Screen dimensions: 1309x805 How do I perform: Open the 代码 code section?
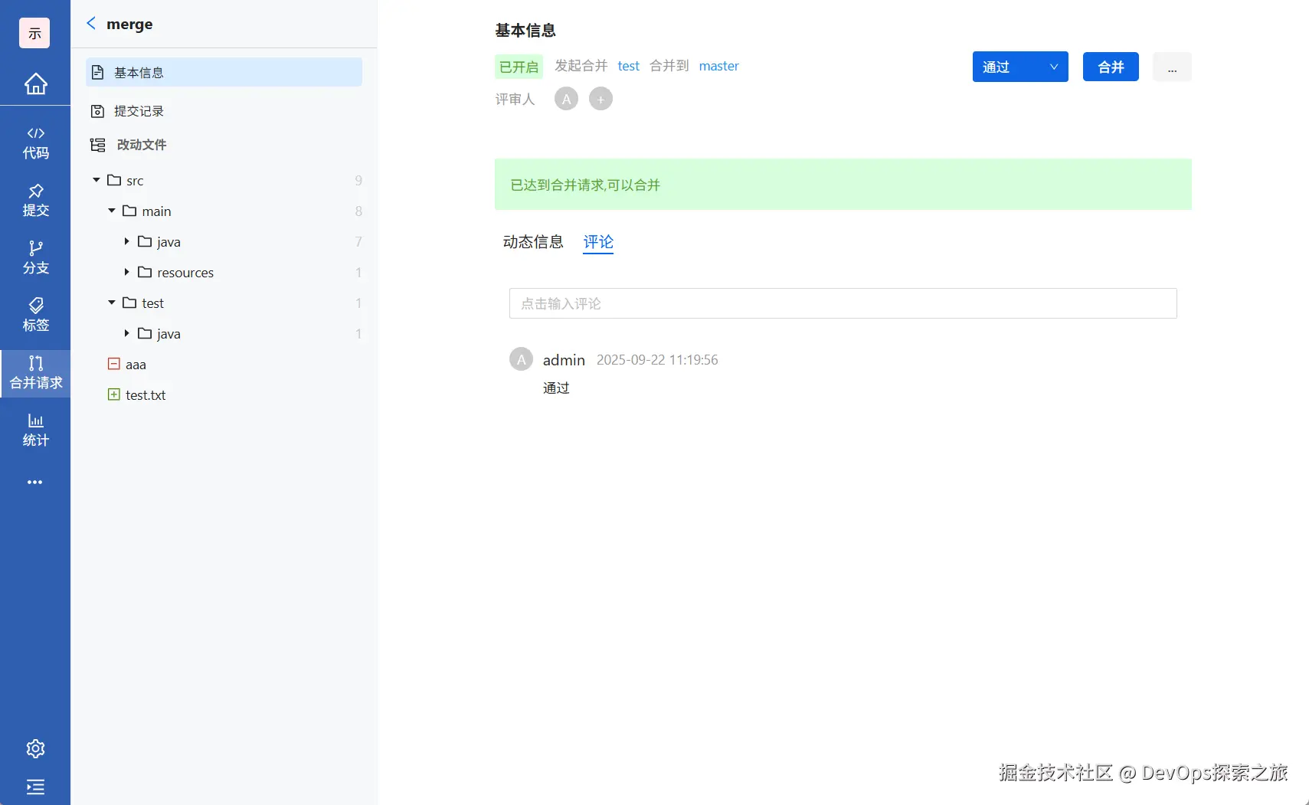(x=35, y=143)
